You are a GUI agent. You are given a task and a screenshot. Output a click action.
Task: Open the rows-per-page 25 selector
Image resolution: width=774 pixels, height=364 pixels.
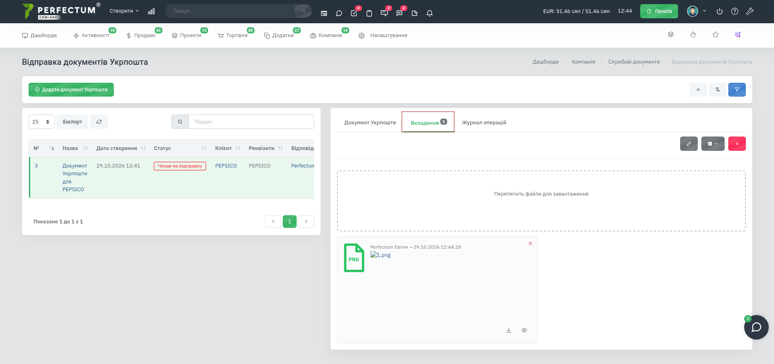point(42,121)
